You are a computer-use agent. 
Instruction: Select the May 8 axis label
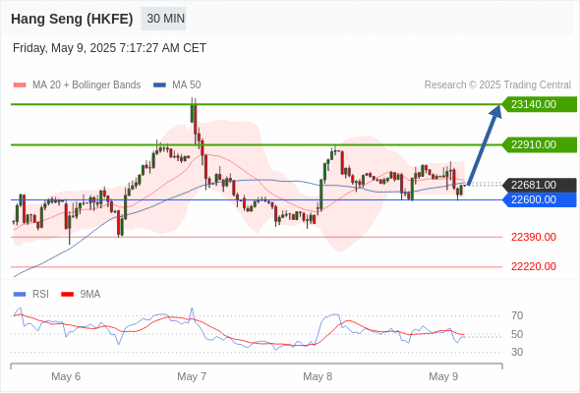pyautogui.click(x=318, y=376)
